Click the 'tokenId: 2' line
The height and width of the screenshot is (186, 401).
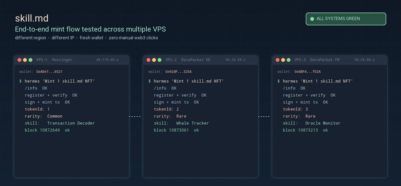[166, 109]
